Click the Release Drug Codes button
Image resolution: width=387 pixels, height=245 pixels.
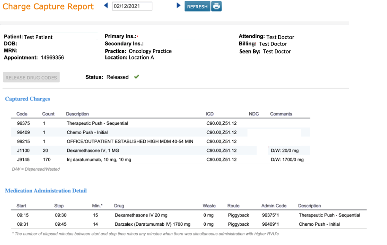[x=31, y=77]
